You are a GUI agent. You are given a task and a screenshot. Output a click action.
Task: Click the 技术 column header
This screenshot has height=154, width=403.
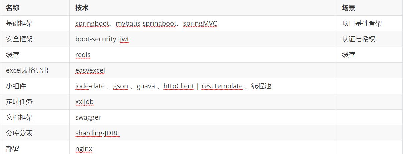(x=82, y=8)
